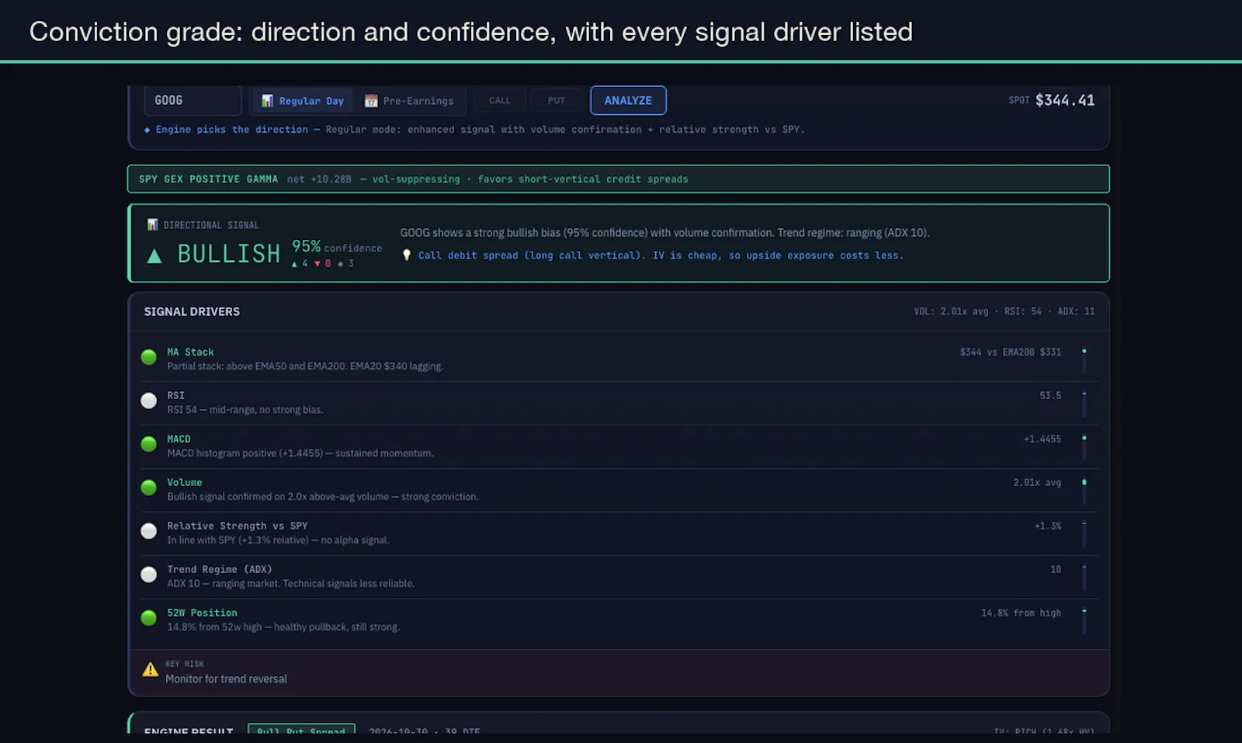Click the green dot for Volume

click(148, 488)
